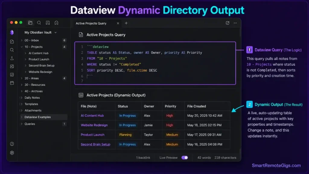This screenshot has width=309, height=174.
Task: Click the grid layout icon in left ribbon
Action: [x=12, y=75]
